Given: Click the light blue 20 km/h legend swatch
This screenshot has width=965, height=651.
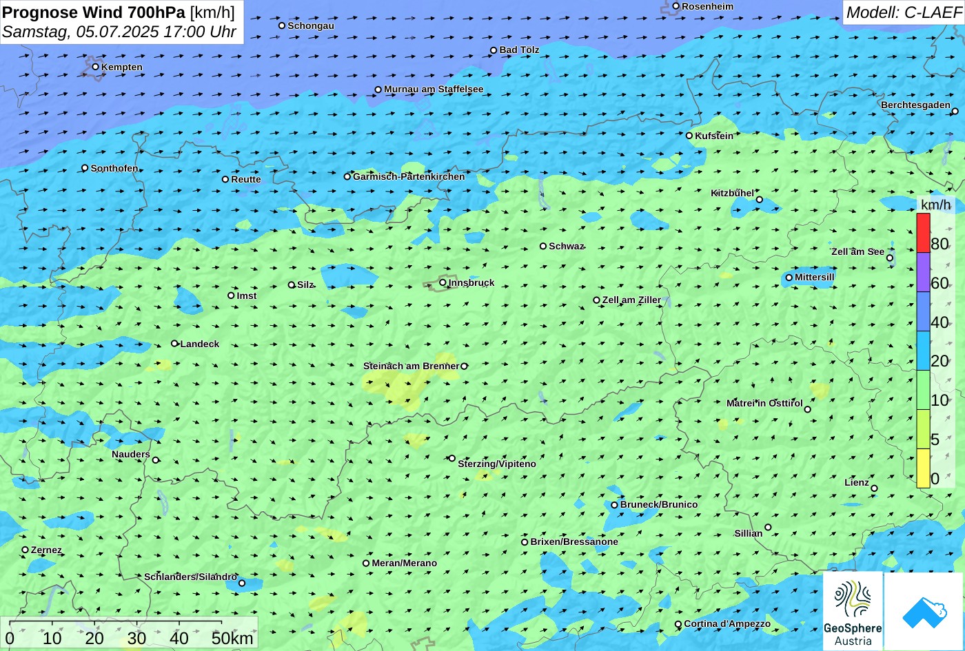Looking at the screenshot, I should click(923, 351).
